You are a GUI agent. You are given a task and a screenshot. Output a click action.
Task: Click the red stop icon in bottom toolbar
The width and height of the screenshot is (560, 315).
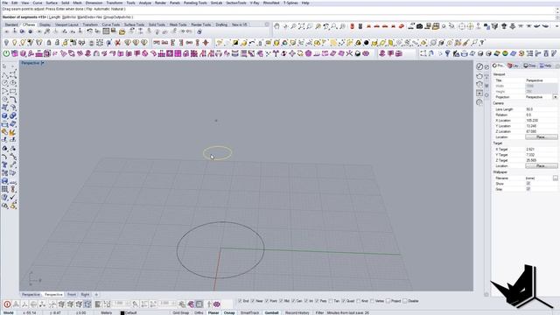coord(7,304)
